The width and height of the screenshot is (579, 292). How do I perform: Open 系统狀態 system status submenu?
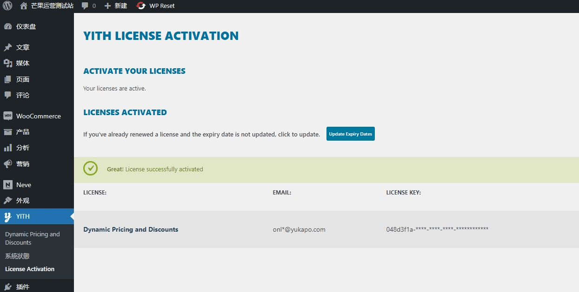tap(17, 256)
